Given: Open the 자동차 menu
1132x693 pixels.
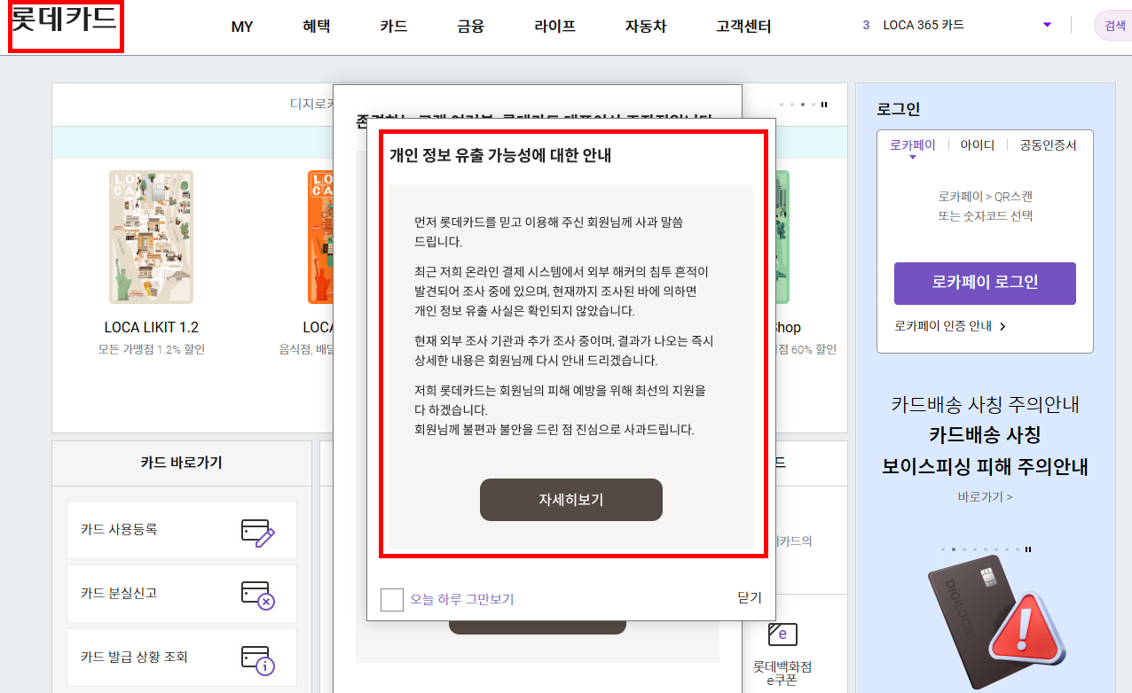Looking at the screenshot, I should [645, 27].
